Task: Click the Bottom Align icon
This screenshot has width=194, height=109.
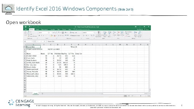Action: (63, 33)
